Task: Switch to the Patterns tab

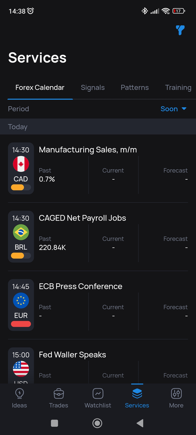Action: [135, 88]
